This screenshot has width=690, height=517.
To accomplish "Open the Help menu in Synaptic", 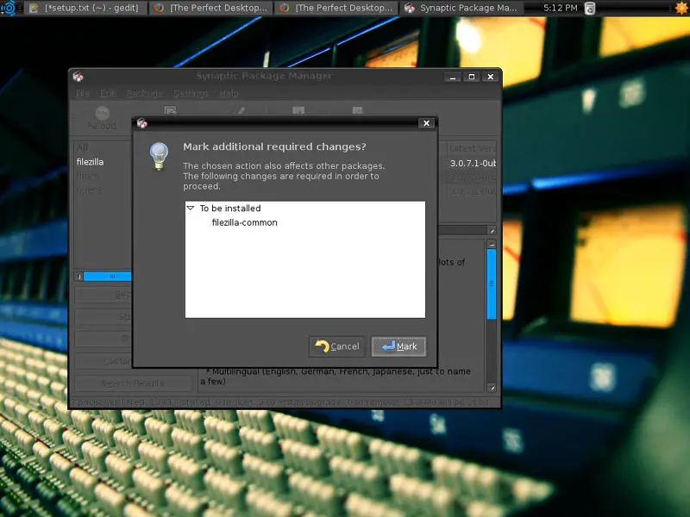I will tap(229, 93).
